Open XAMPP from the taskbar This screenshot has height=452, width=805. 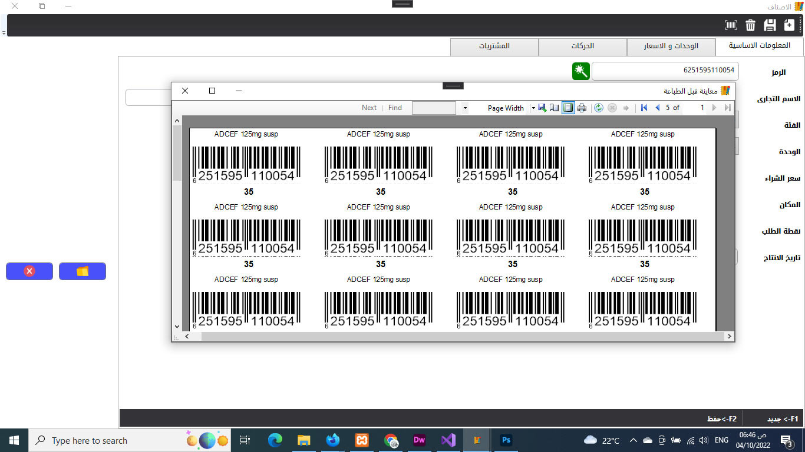coord(362,440)
